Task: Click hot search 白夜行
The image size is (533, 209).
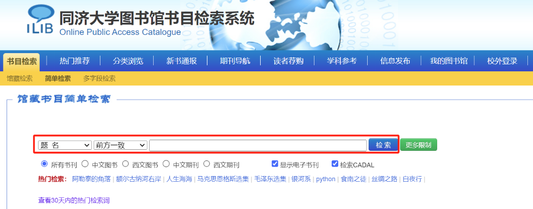Action: 412,179
